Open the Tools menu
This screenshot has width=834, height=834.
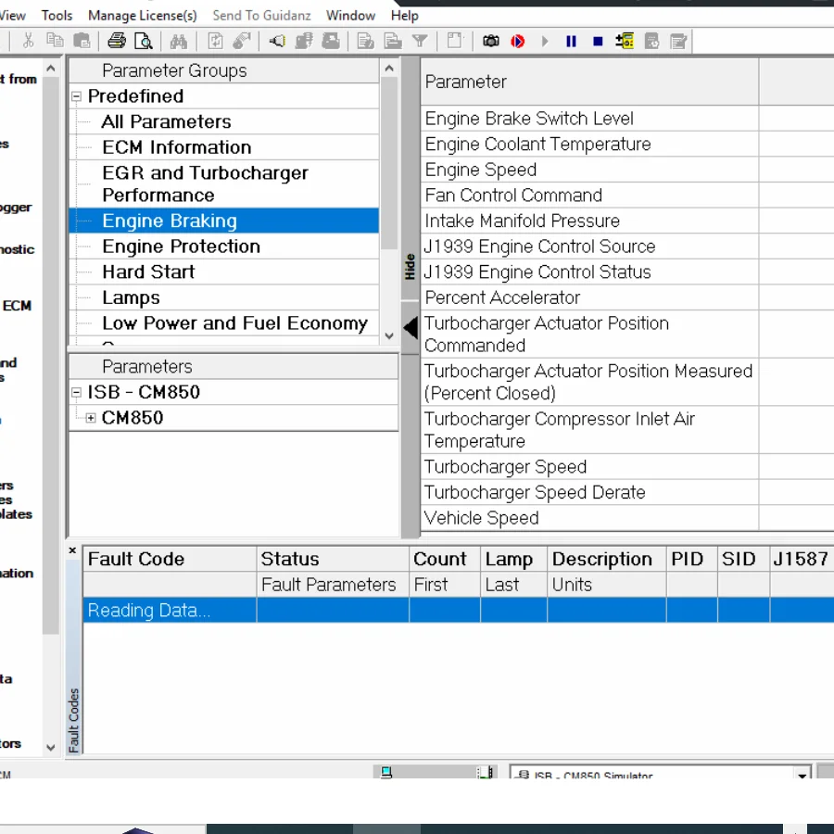(57, 15)
